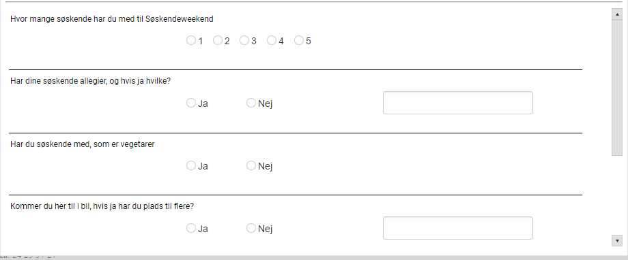This screenshot has height=260, width=628.
Task: Select 4 siblings radio button
Action: click(x=272, y=40)
